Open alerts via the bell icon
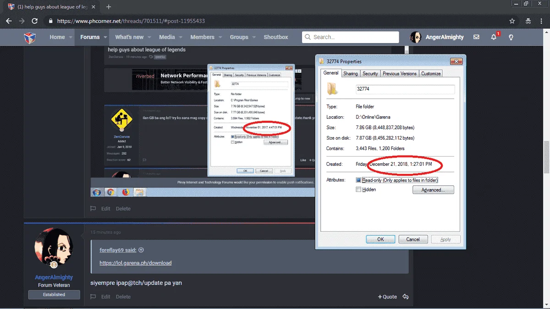Screen dimensions: 550x309 click(494, 37)
